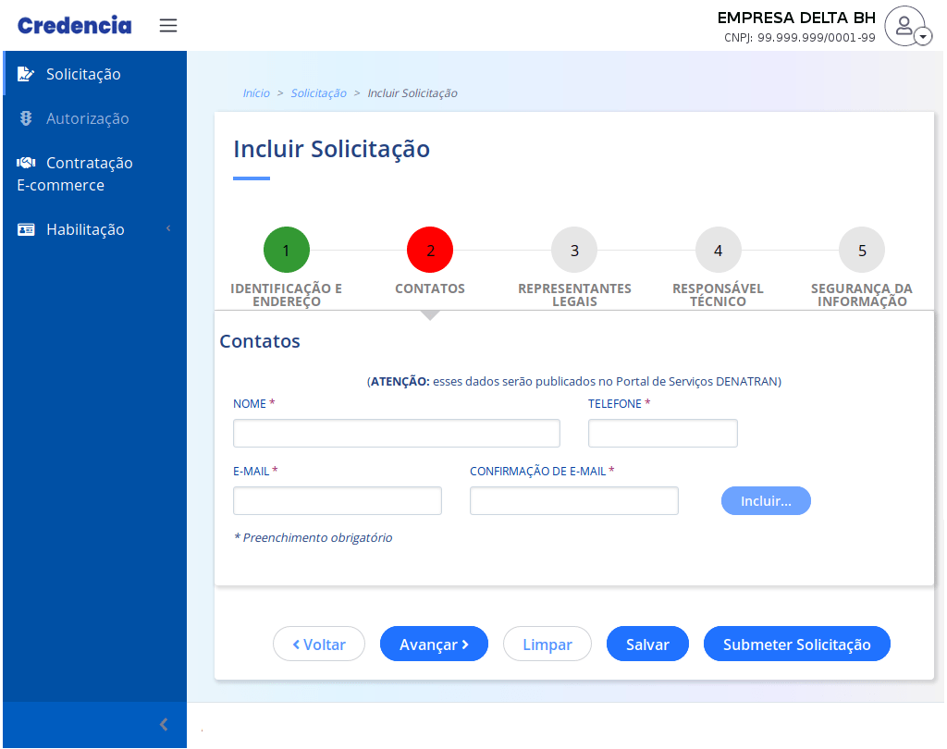Click the Habilitação ID card icon
The width and height of the screenshot is (947, 749).
coord(26,229)
